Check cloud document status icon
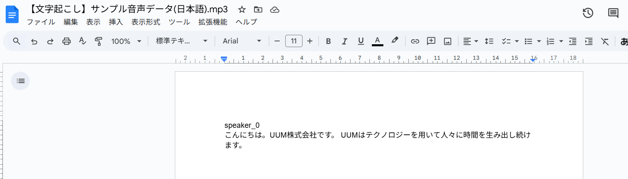 point(275,9)
